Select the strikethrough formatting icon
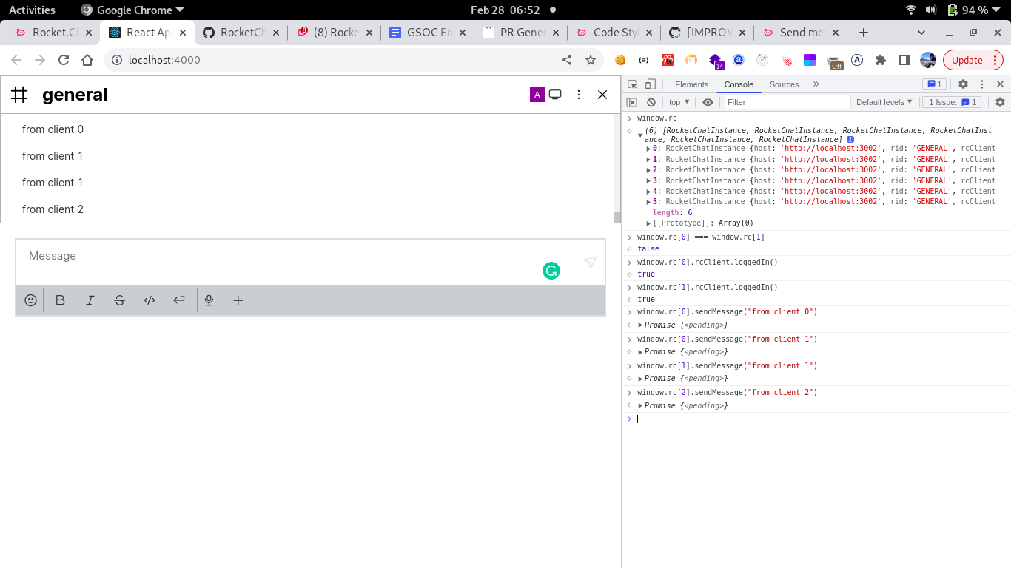This screenshot has width=1011, height=568. click(x=119, y=300)
